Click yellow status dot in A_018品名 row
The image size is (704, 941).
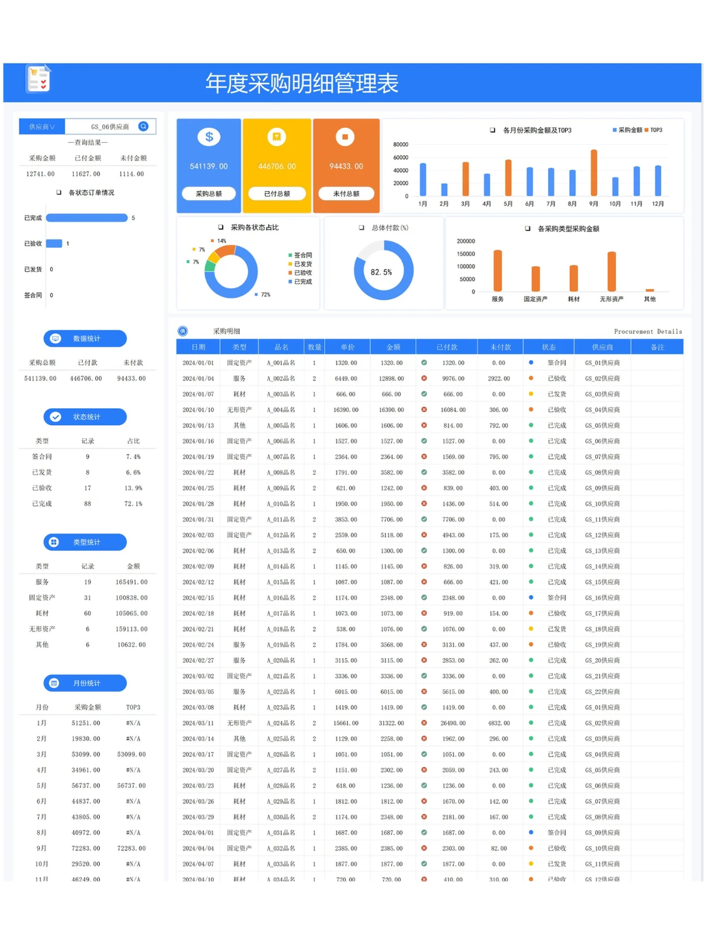pos(531,629)
